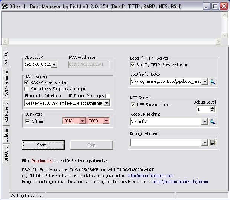Viewport: 230px width, 200px height.
Task: Maximize the Boot-Manager window
Action: click(x=215, y=6)
